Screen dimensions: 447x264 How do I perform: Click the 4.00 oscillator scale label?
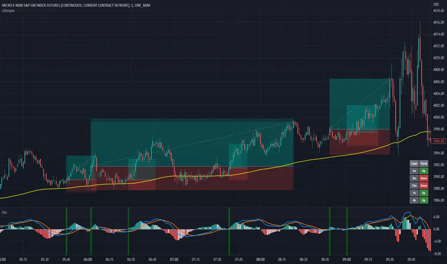tap(436, 217)
